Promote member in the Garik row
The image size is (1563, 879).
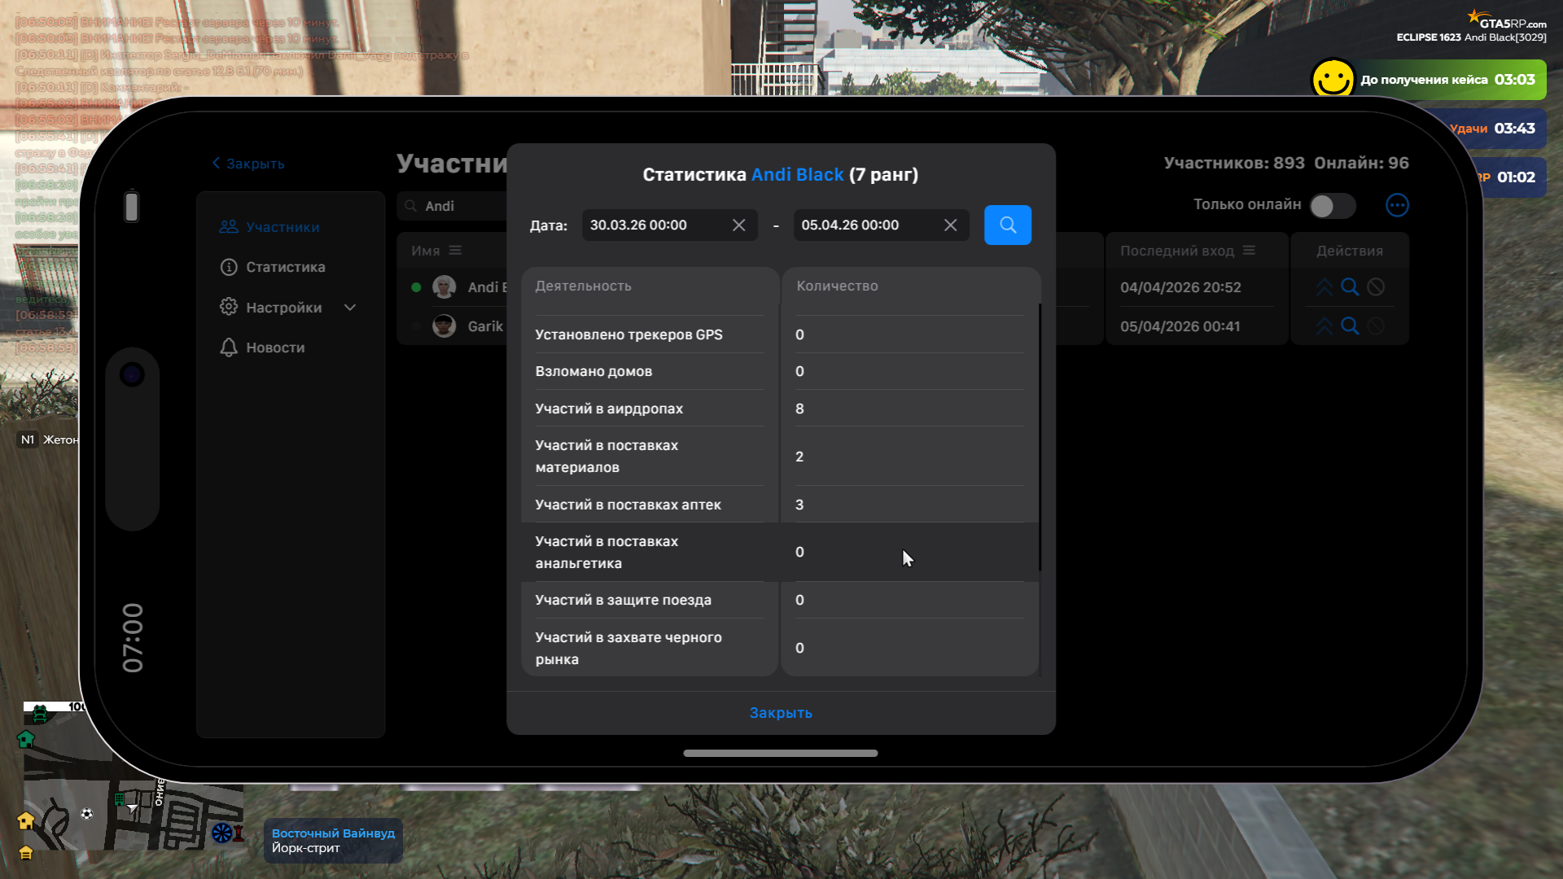click(x=1324, y=326)
